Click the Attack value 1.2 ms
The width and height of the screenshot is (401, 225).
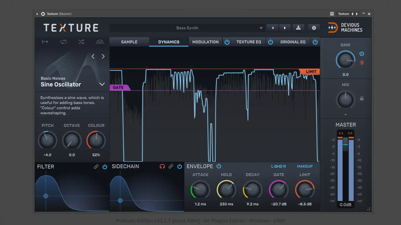[x=200, y=204]
